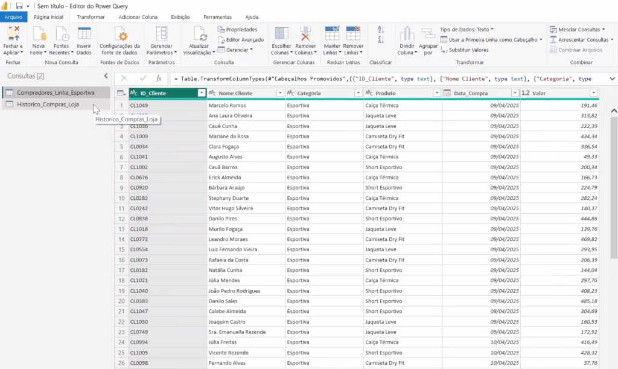Select the Inserir Dados icon
Screen dimensions: 618x369
coord(84,33)
